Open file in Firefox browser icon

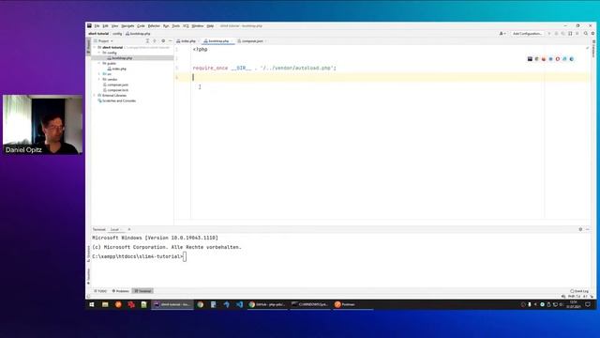(x=544, y=59)
